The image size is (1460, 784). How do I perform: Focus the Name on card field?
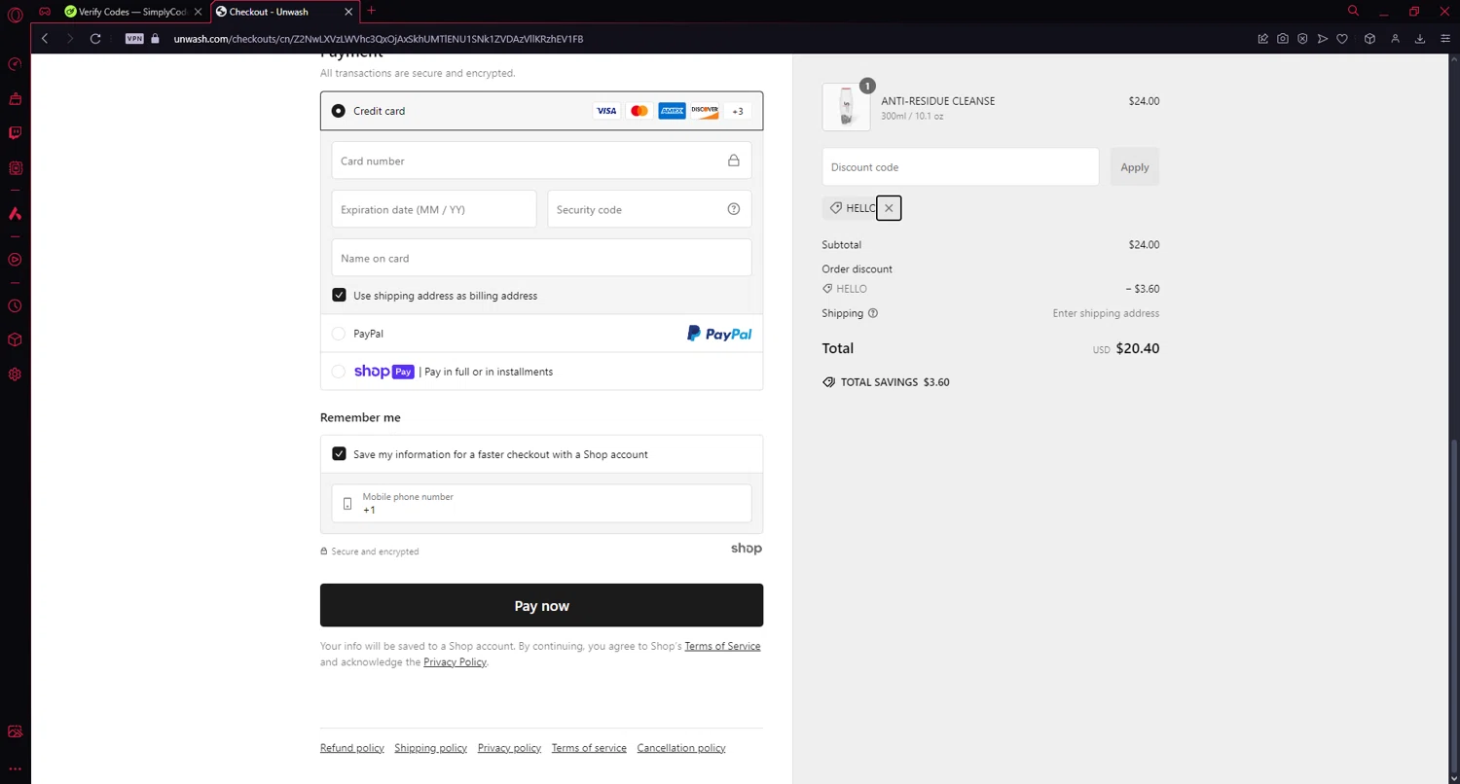541,258
